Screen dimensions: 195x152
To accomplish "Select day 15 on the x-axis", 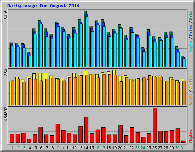I will pos(91,148).
